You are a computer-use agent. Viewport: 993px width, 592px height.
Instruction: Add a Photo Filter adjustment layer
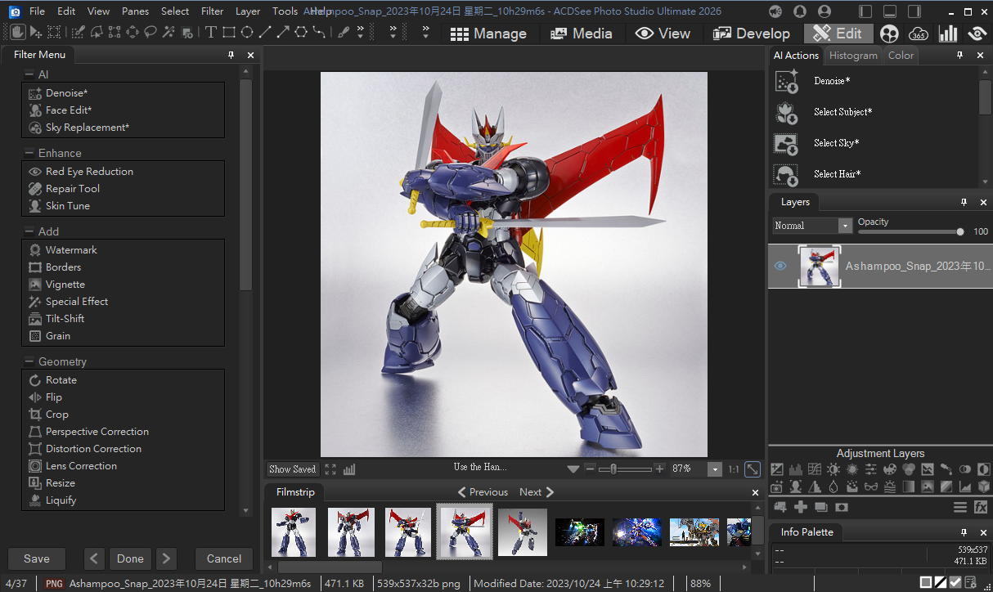776,487
